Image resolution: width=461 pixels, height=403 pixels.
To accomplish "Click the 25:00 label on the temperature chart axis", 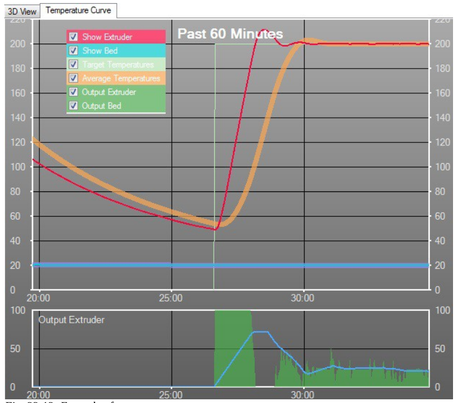I will [171, 298].
